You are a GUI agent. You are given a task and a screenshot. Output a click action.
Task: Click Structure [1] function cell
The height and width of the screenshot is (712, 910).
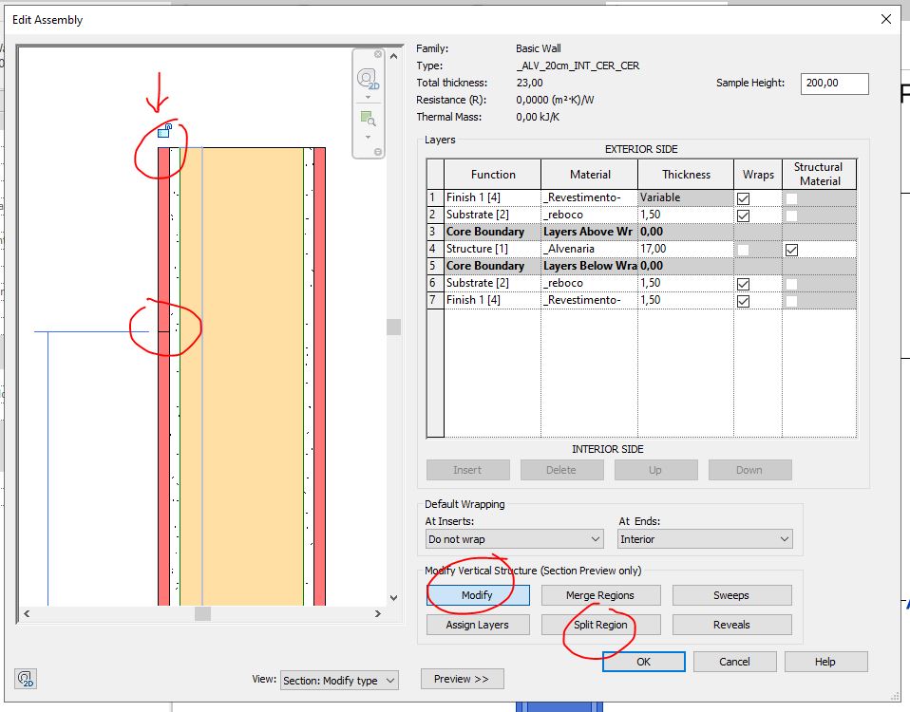click(493, 250)
